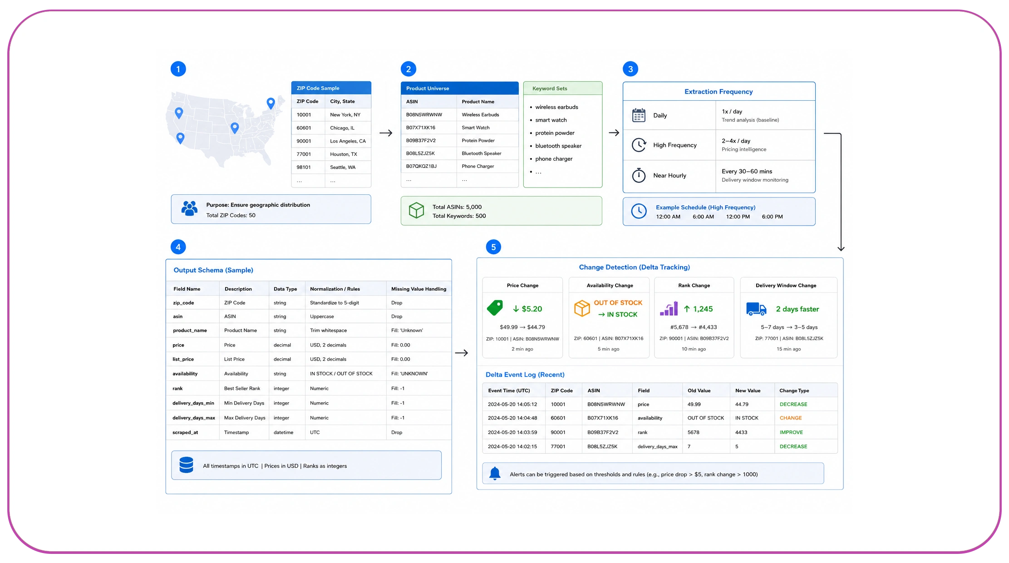This screenshot has height=563, width=1009.
Task: Click the database icon below Output Schema
Action: coord(186,465)
